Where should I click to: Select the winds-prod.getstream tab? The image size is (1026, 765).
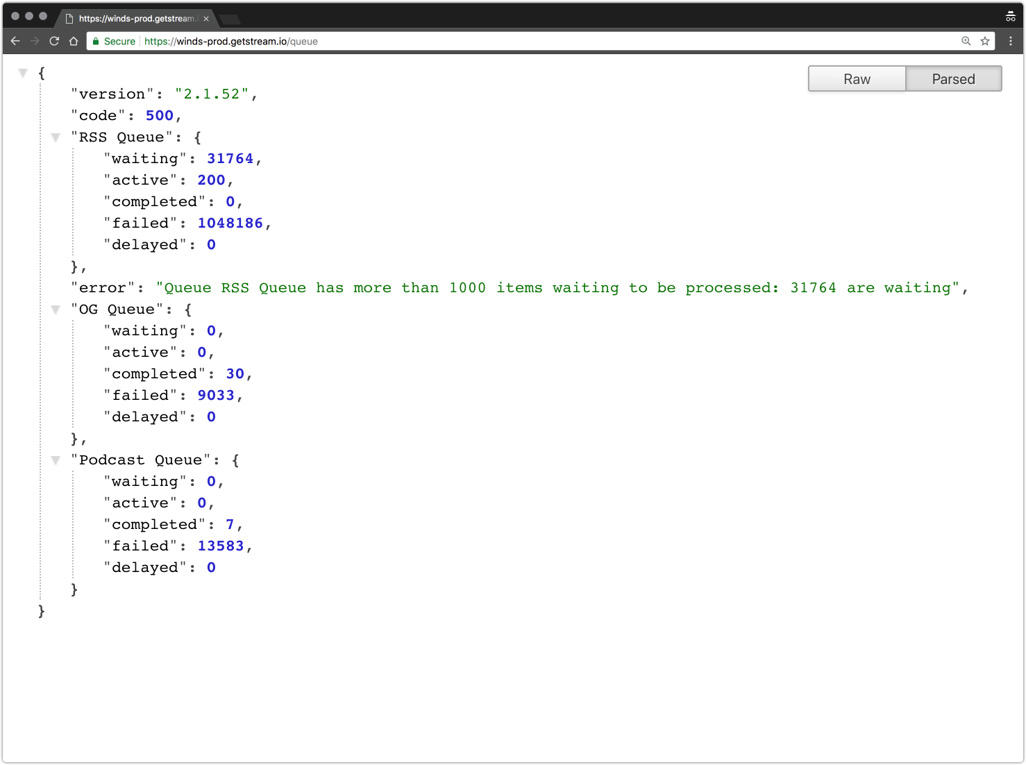tap(135, 19)
